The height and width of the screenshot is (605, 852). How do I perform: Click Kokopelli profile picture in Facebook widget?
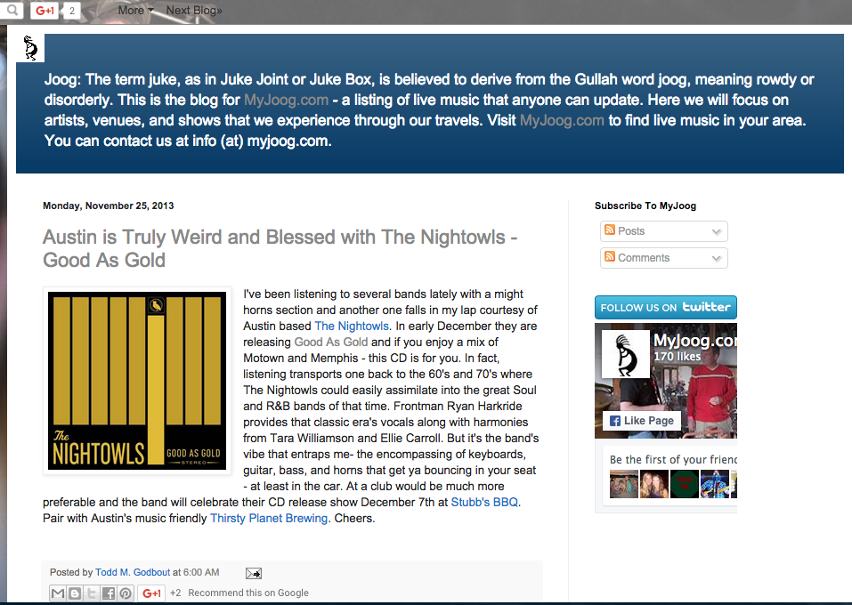625,353
